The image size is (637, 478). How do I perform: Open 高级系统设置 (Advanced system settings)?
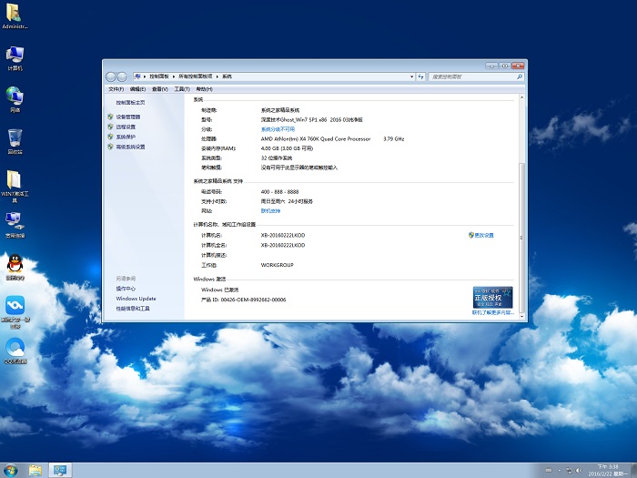130,147
